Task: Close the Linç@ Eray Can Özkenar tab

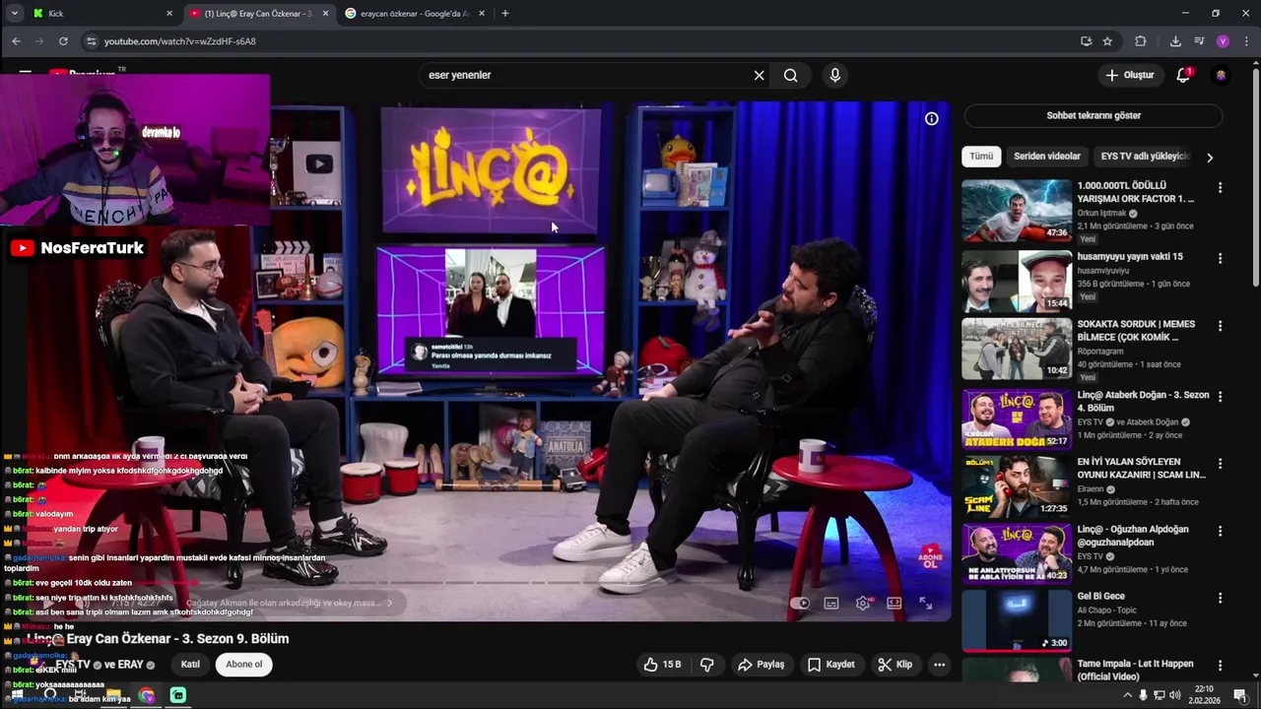Action: coord(326,14)
